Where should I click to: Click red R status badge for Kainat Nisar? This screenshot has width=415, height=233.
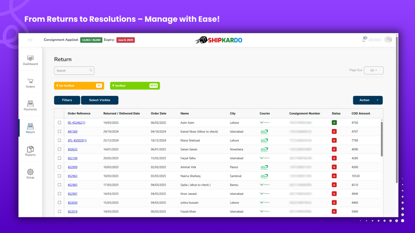point(334,131)
